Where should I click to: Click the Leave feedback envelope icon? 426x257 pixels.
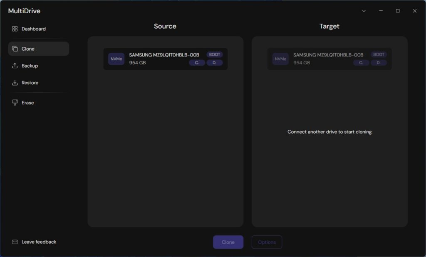[x=15, y=242]
